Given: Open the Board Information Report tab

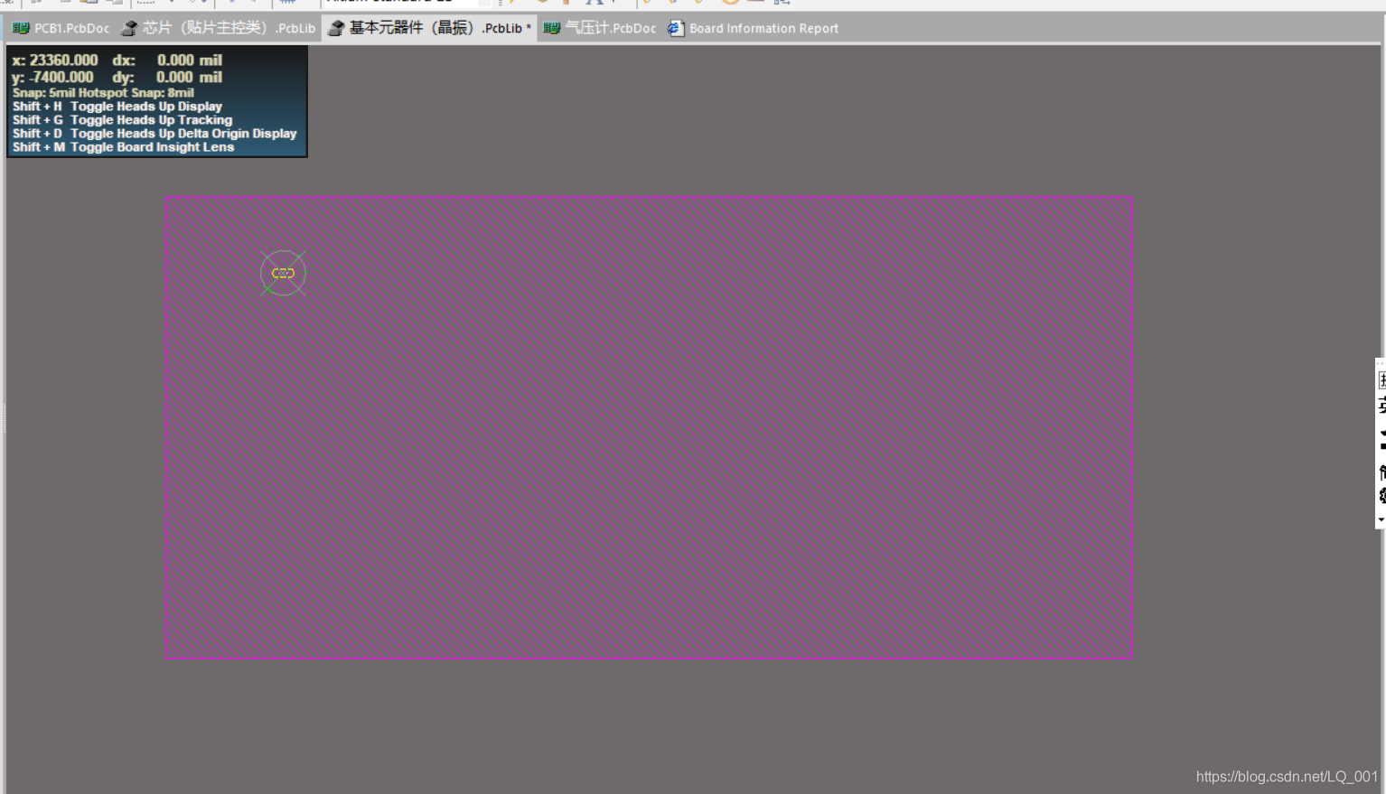Looking at the screenshot, I should [754, 28].
